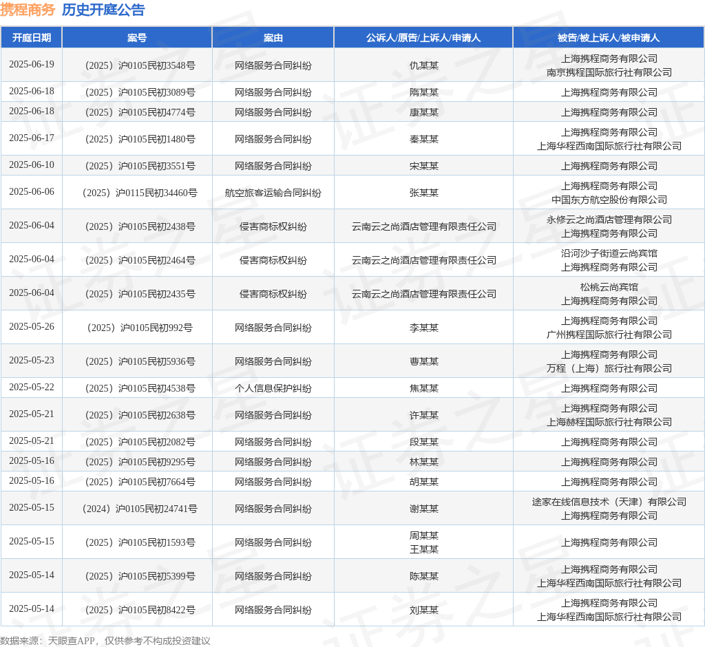The height and width of the screenshot is (647, 705).
Task: Click the date 2025-06-17
Action: click(32, 138)
